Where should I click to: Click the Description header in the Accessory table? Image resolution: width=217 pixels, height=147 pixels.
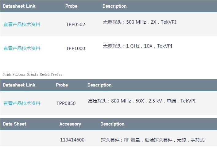[x=112, y=124]
